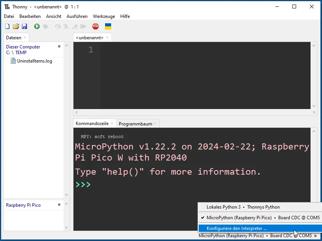Screen dimensions: 322x241
Task: Click the Resume execution toolbar icon
Action: click(83, 26)
